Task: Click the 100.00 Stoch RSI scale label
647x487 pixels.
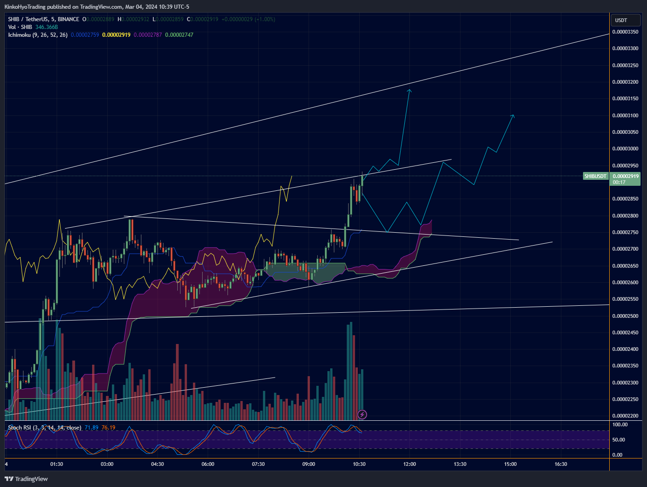Action: [620, 424]
